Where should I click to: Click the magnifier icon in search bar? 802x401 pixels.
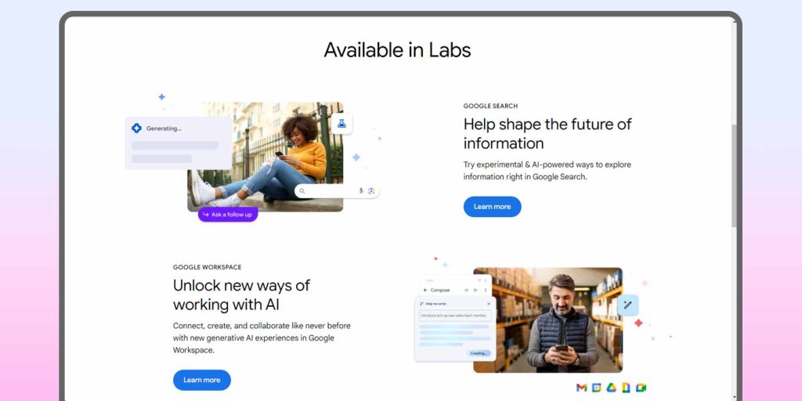[302, 191]
